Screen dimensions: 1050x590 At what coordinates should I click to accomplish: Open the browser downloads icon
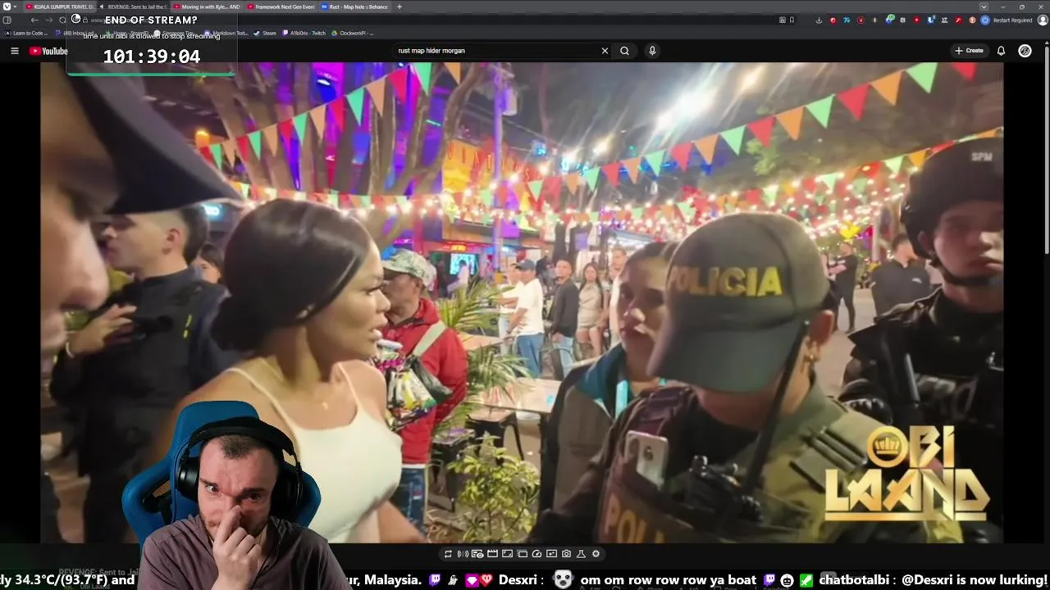[x=819, y=20]
